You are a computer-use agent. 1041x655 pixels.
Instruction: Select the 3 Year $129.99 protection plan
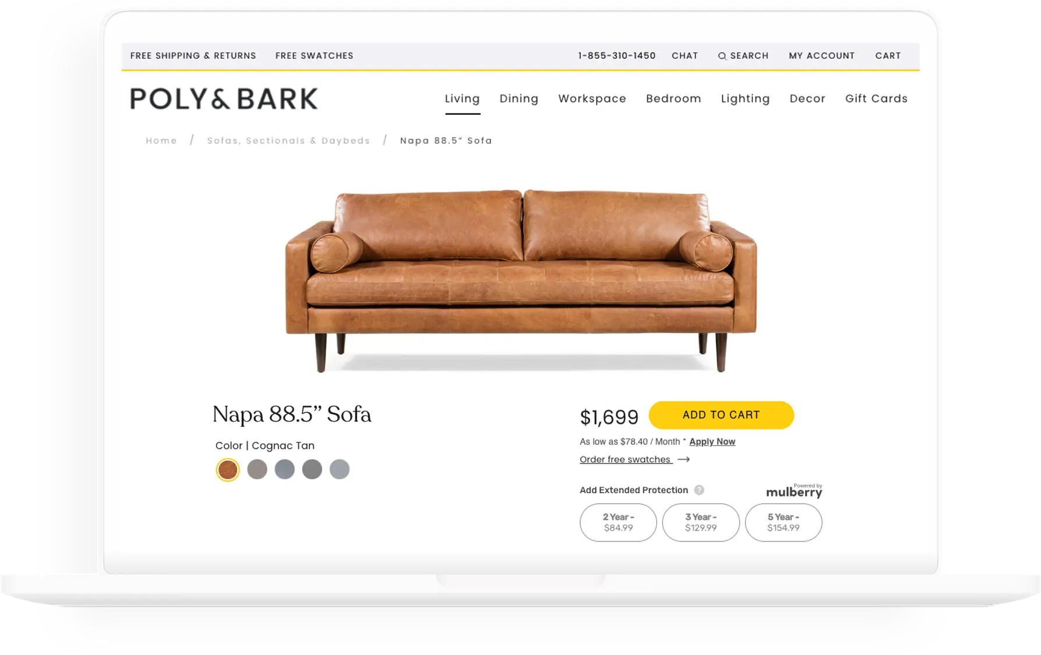[701, 522]
